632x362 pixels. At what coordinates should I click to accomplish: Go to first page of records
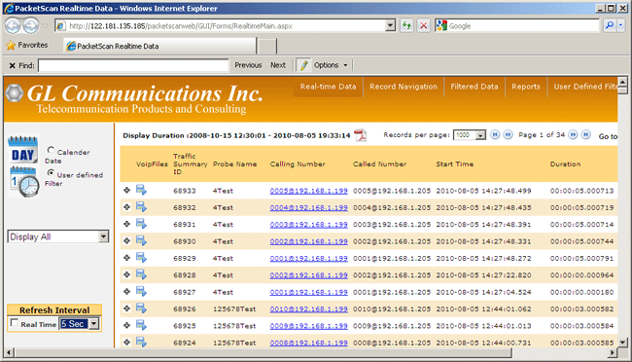tap(495, 135)
